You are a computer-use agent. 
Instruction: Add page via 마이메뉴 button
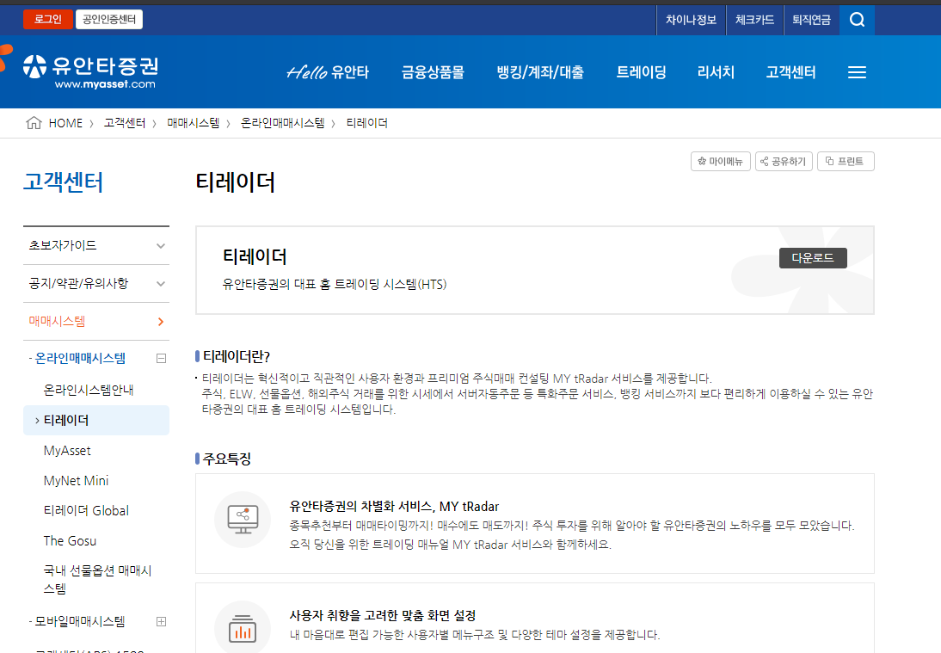(720, 162)
